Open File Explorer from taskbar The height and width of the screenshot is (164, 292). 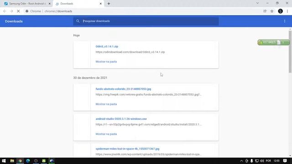tap(12, 161)
